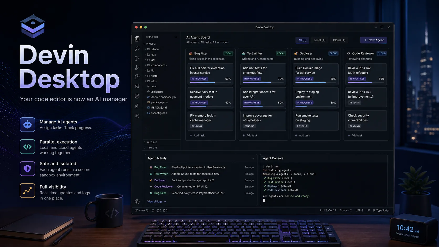Image resolution: width=439 pixels, height=247 pixels.
Task: Switch to the Cloud (4) tab
Action: click(x=339, y=40)
